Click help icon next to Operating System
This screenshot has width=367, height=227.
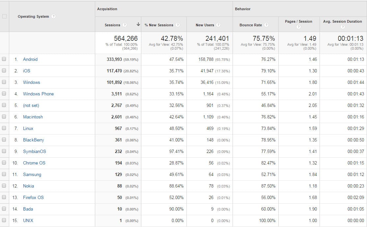click(54, 16)
